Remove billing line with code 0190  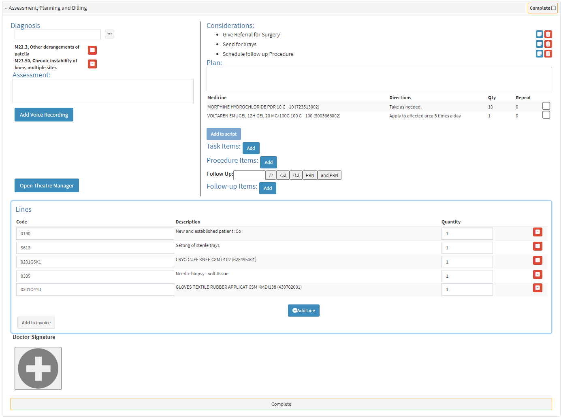(x=538, y=232)
